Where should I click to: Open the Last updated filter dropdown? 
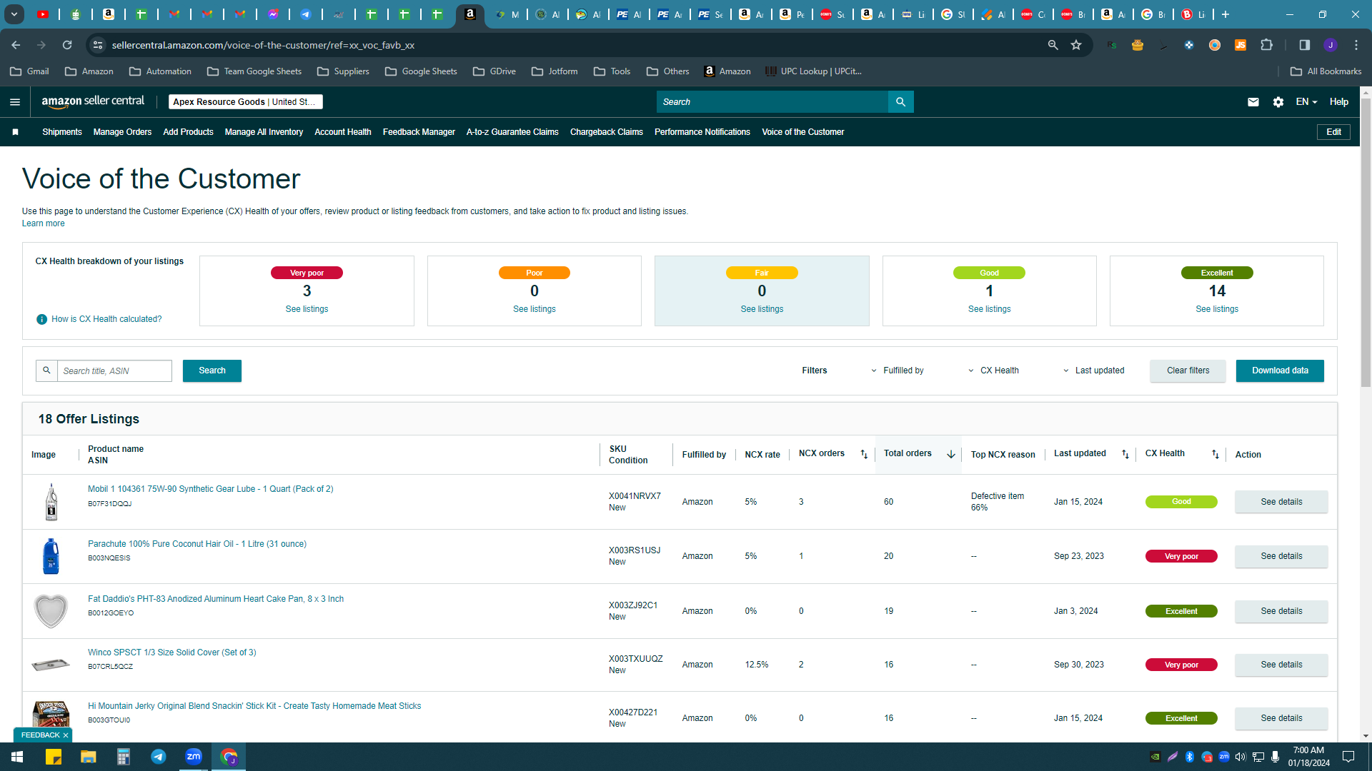[1093, 371]
